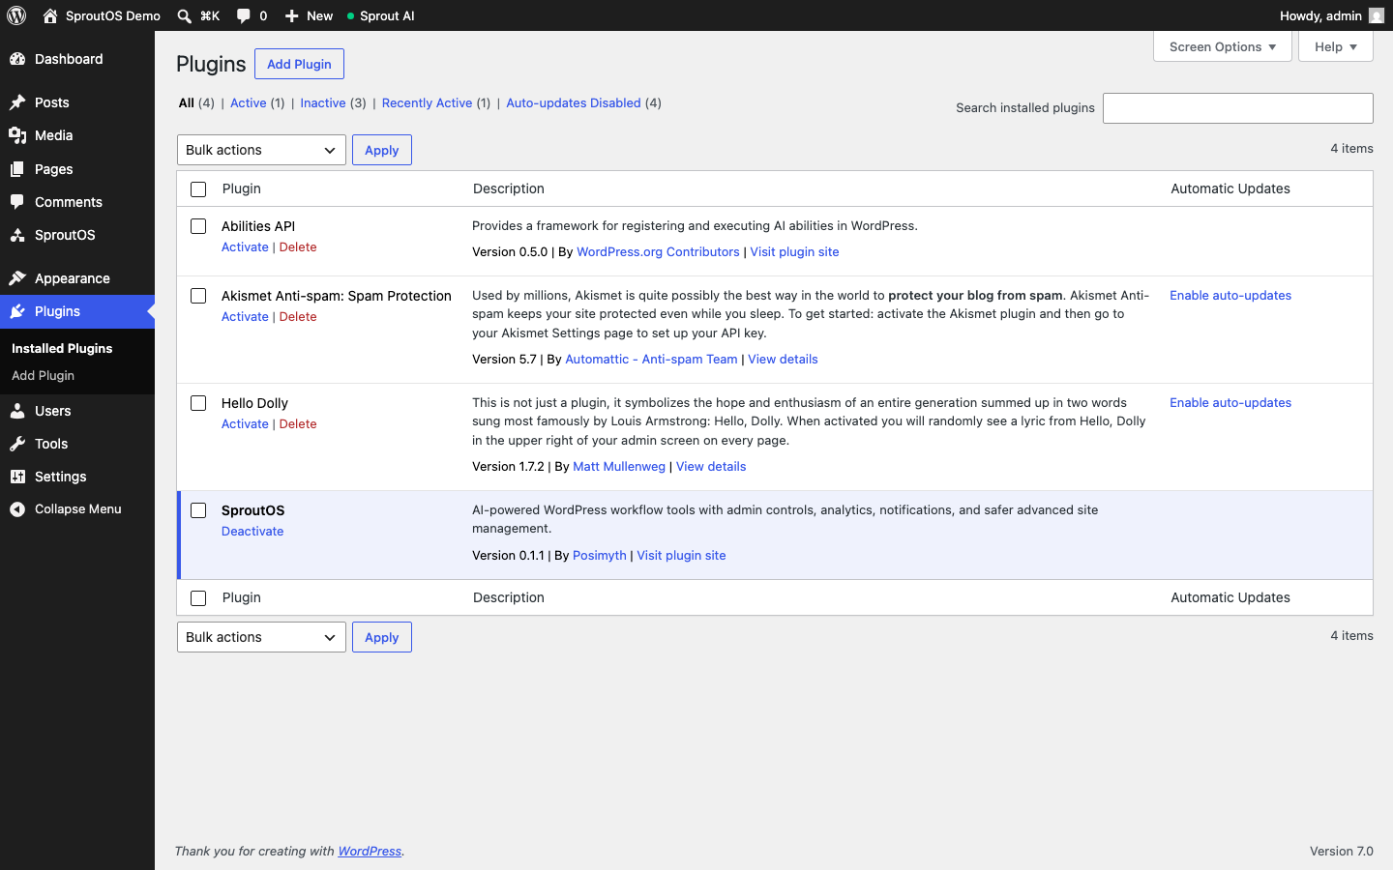This screenshot has width=1393, height=870.
Task: Select the SproutOS plugin checkbox
Action: point(198,510)
